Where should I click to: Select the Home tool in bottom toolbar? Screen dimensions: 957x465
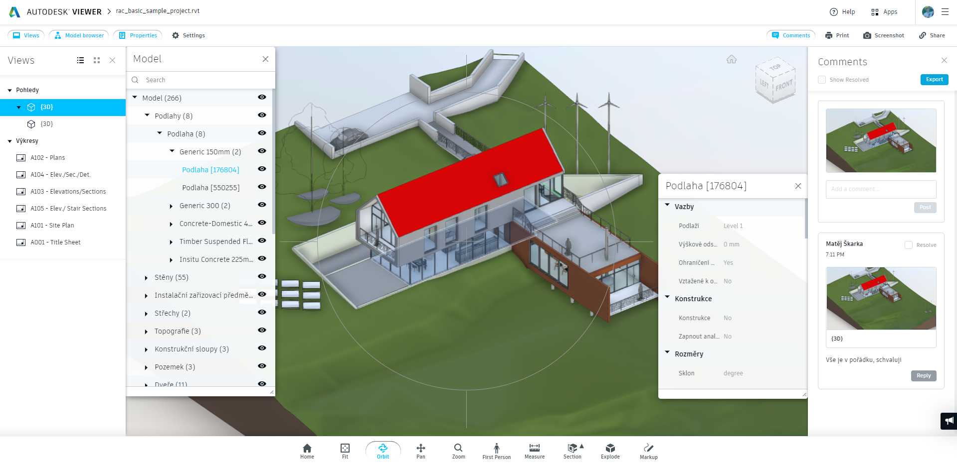click(x=307, y=451)
